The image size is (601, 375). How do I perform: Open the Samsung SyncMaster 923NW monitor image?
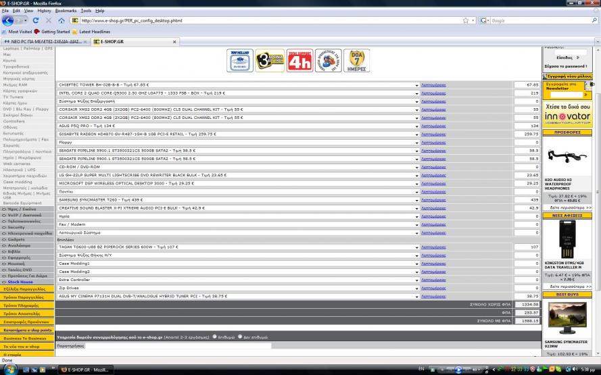click(x=567, y=318)
